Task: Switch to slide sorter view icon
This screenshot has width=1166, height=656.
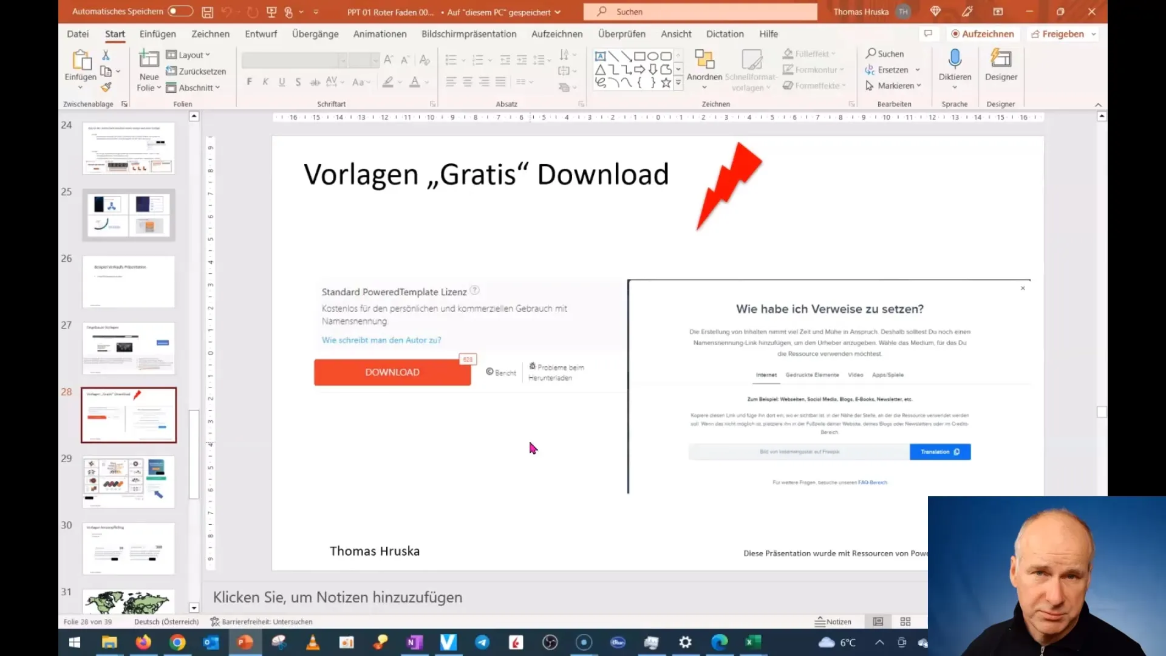Action: click(905, 621)
